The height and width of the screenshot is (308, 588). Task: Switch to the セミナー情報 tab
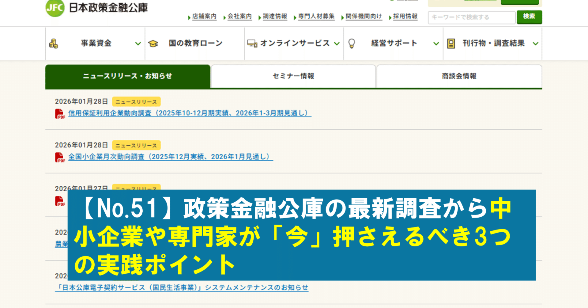293,77
